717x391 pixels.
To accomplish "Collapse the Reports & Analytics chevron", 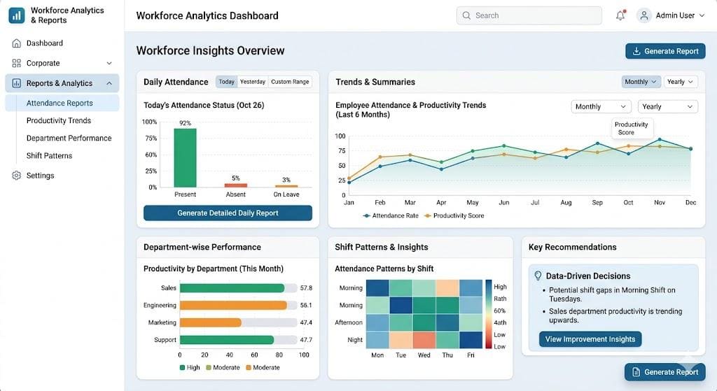I will (x=109, y=83).
